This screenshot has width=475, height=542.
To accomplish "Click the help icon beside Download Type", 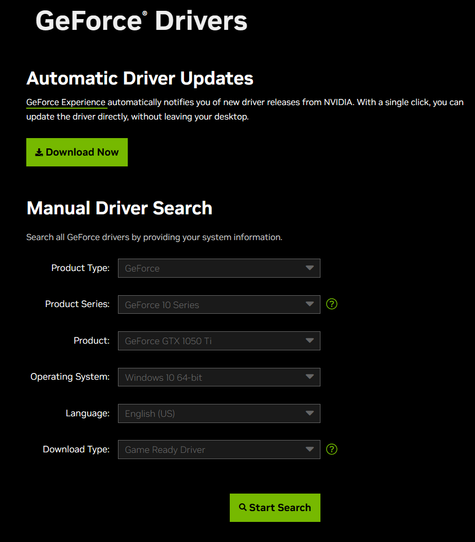I will [332, 449].
